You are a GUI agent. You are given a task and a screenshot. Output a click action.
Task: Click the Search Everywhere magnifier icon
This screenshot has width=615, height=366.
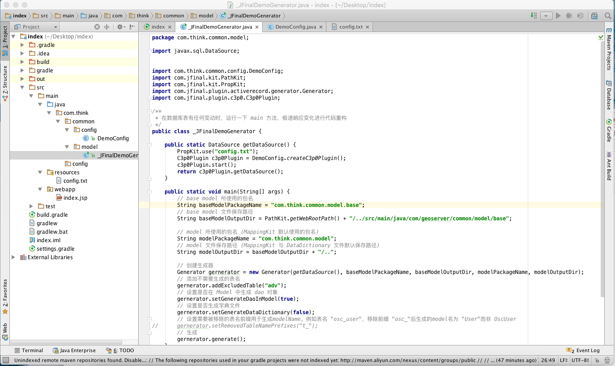pyautogui.click(x=608, y=16)
